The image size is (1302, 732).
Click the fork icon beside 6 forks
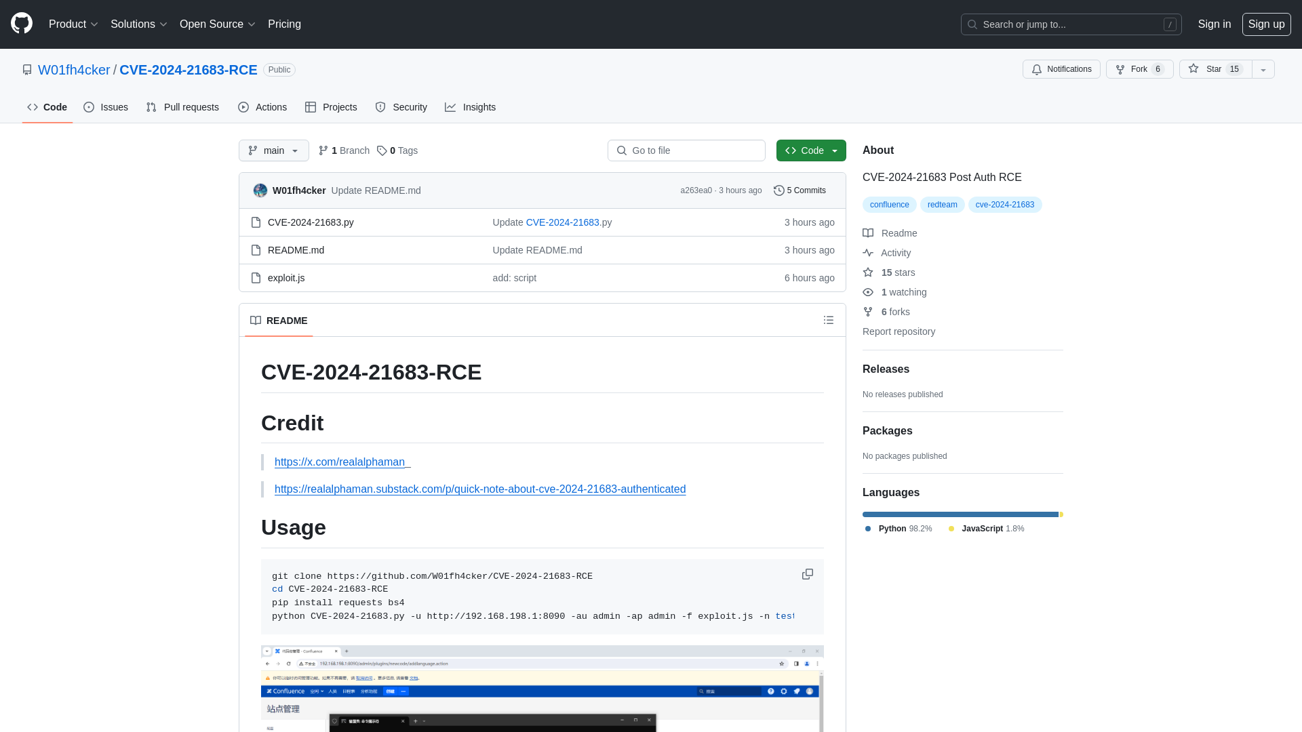click(x=868, y=312)
